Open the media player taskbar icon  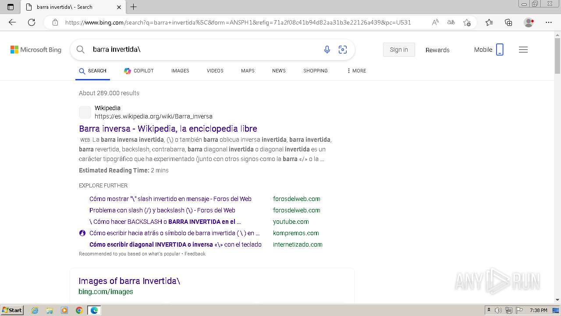click(64, 310)
